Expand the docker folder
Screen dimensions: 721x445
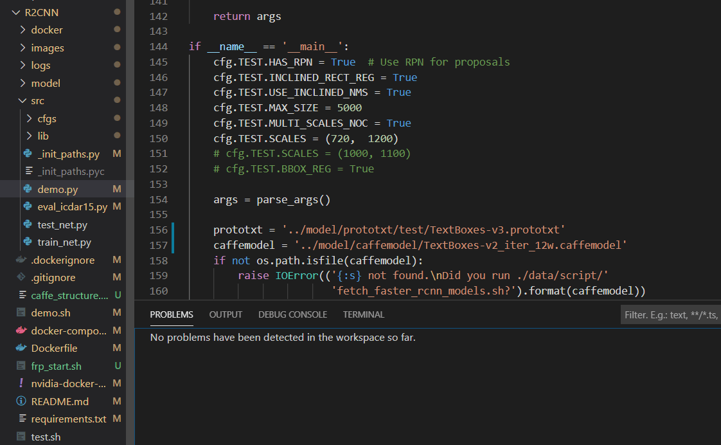[x=22, y=30]
